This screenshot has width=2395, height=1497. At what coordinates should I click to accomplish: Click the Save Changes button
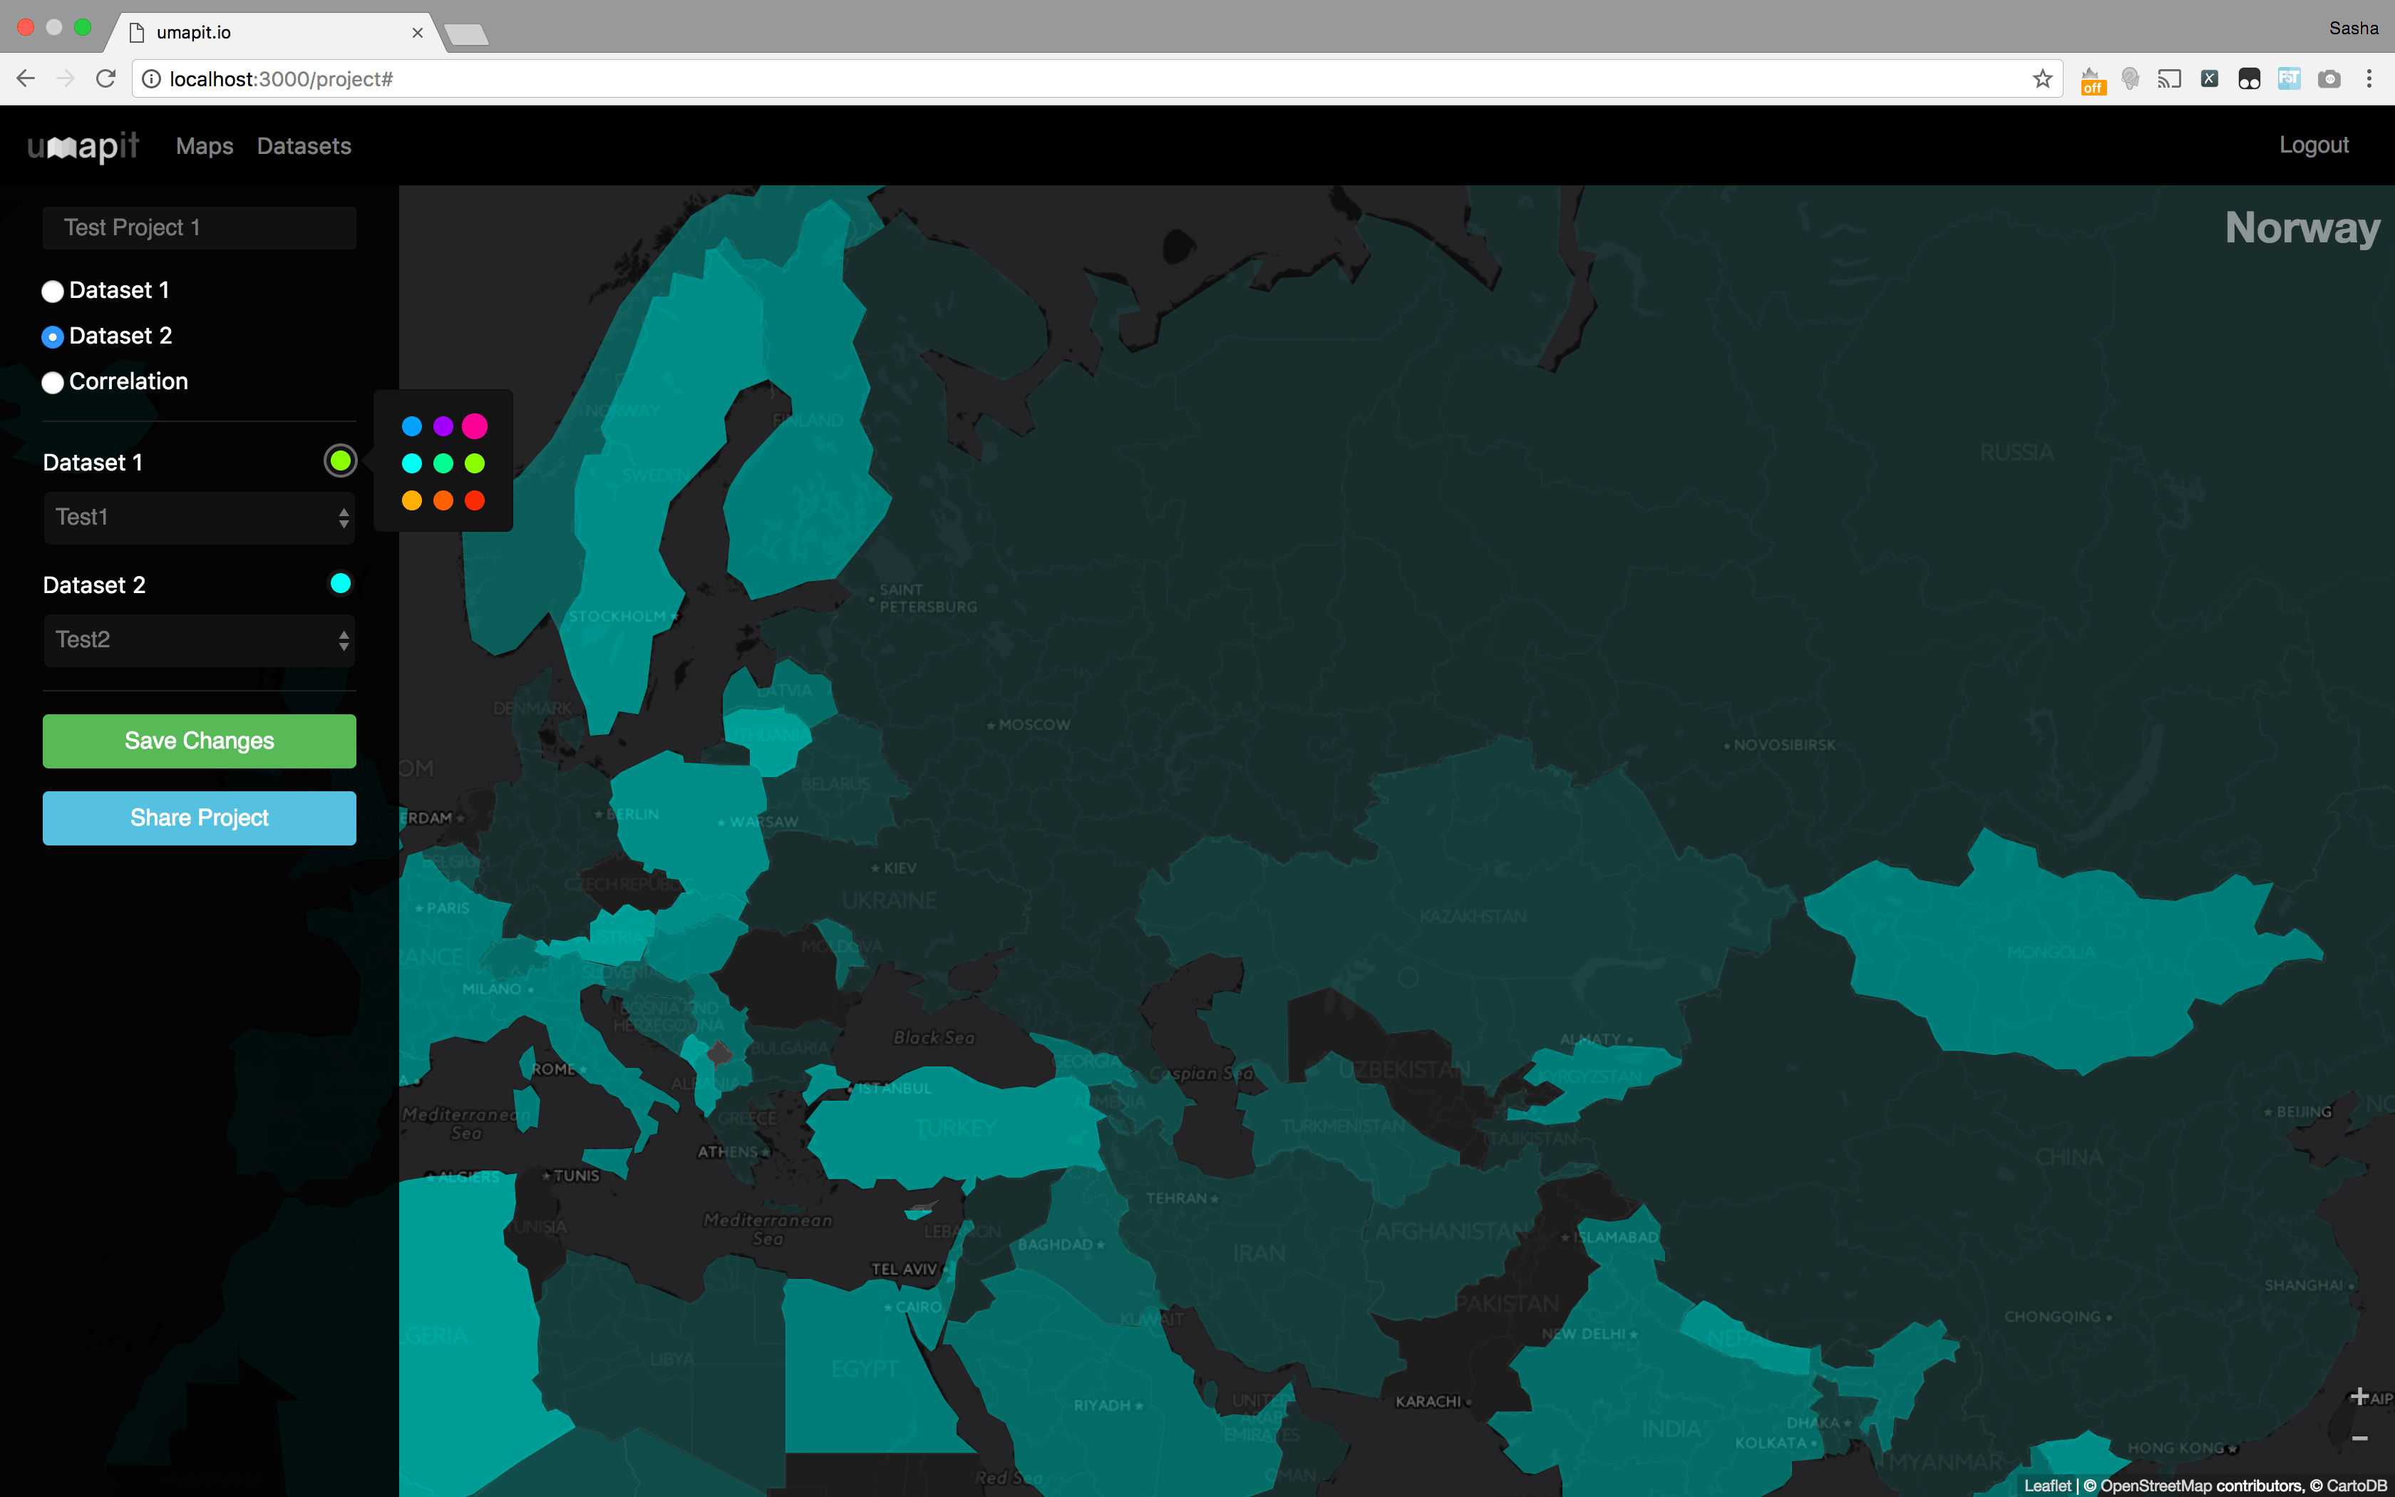pos(199,741)
